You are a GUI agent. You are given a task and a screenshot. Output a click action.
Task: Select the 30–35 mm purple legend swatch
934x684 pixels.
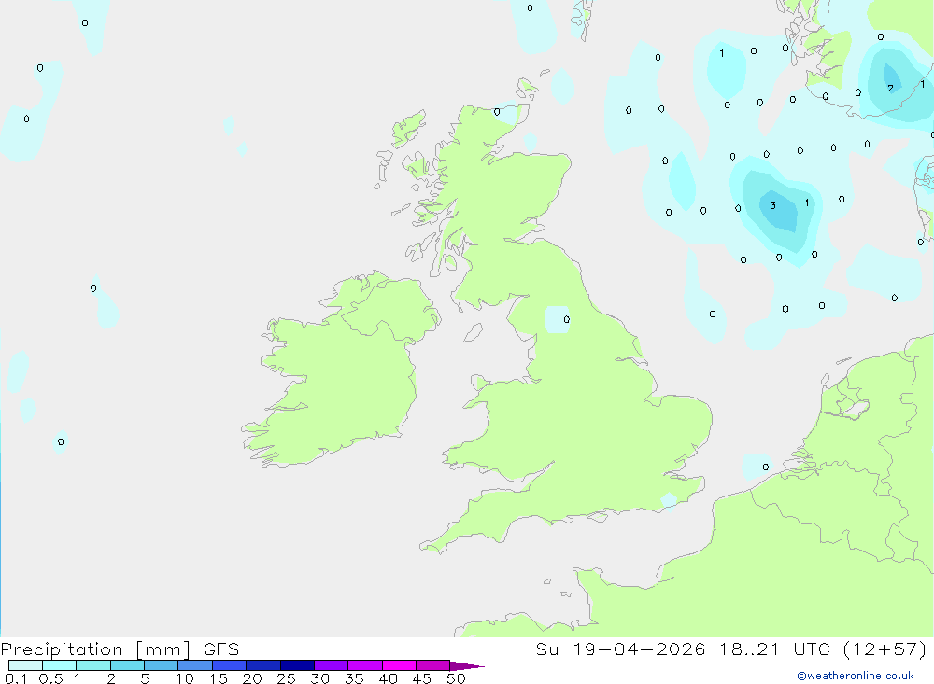point(332,665)
